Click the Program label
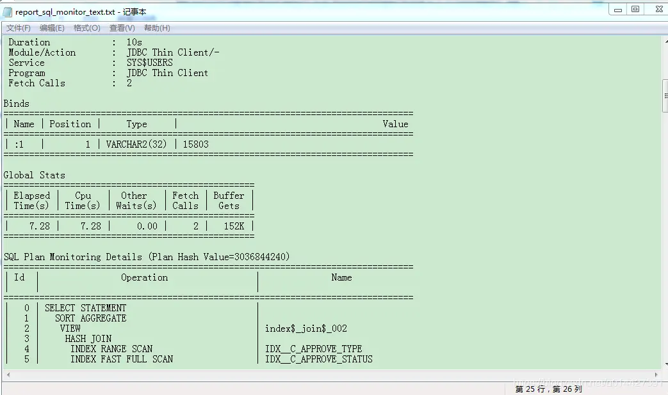The image size is (668, 395). (x=27, y=73)
